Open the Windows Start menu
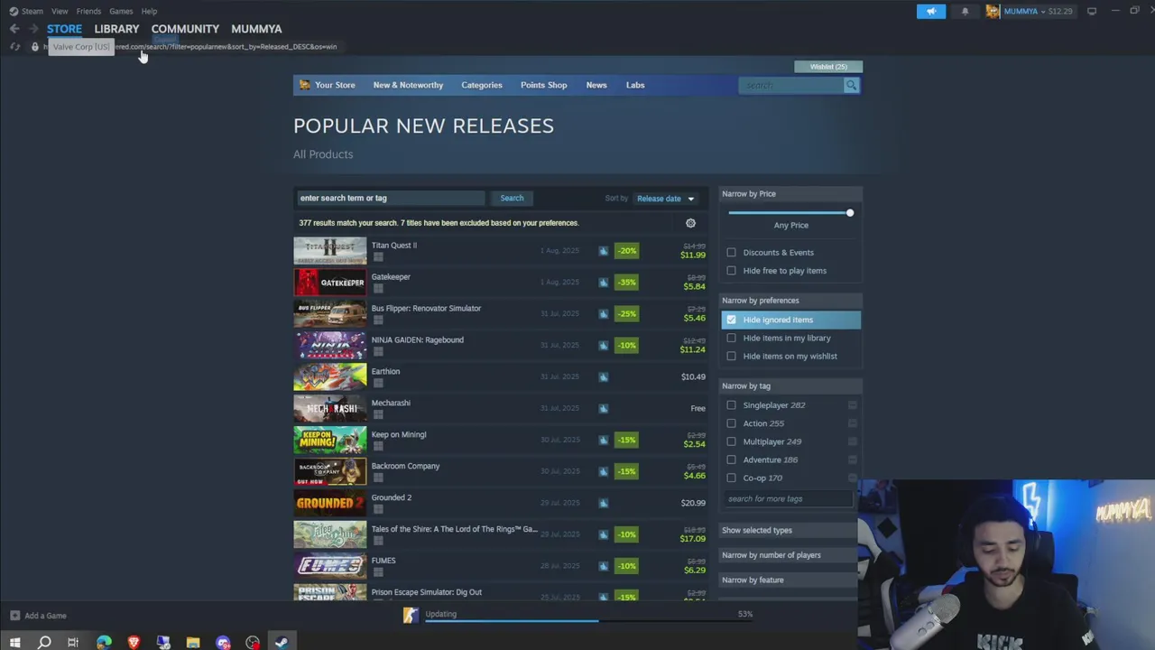The width and height of the screenshot is (1155, 650). click(14, 643)
